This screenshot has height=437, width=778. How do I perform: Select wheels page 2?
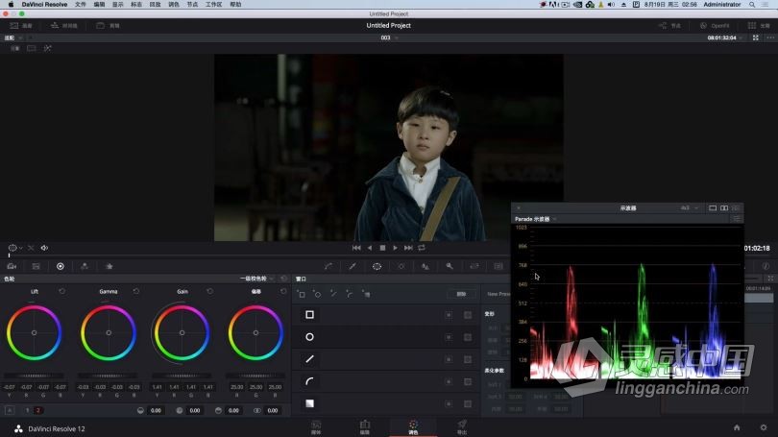coord(37,410)
